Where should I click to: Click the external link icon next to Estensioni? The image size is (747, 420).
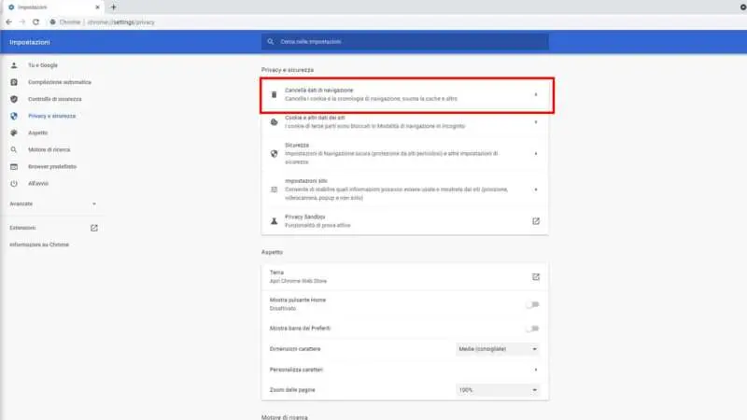(94, 228)
